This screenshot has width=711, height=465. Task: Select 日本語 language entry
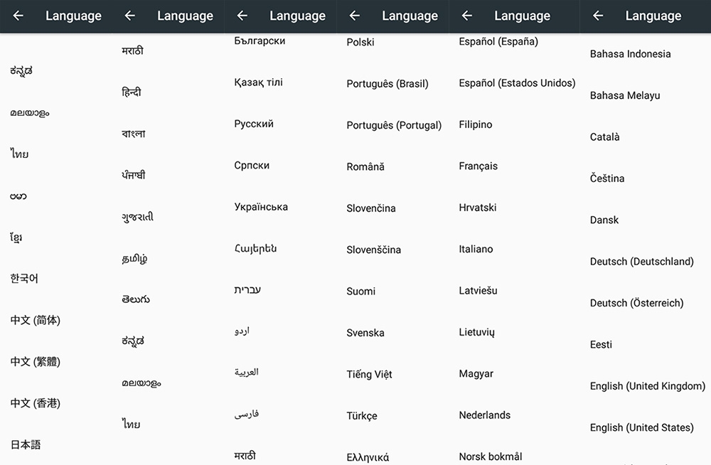tap(26, 444)
